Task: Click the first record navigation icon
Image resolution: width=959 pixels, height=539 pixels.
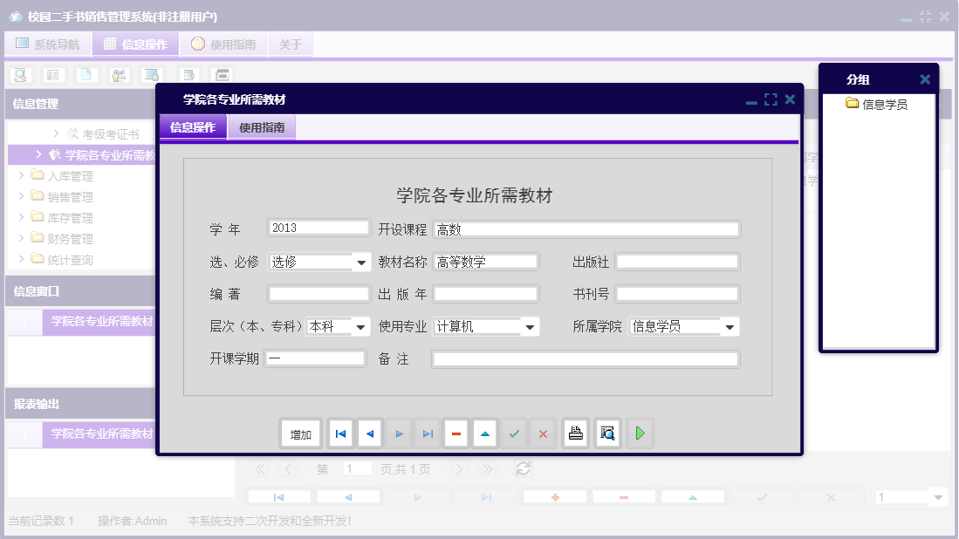Action: pos(340,433)
